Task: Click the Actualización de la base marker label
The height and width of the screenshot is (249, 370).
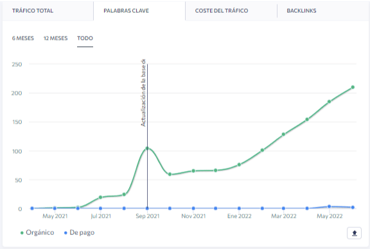Action: 143,93
